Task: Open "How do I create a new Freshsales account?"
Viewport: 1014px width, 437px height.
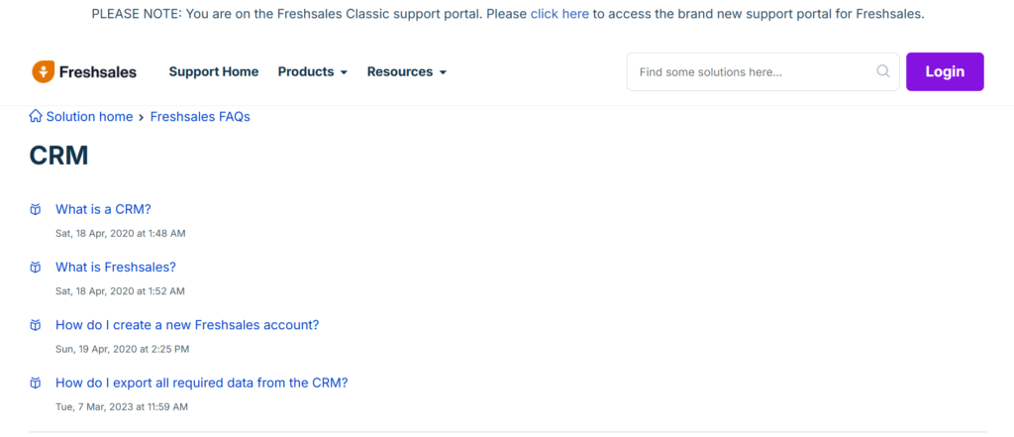Action: (x=187, y=325)
